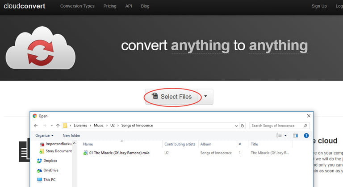Select Story Document in navigation pane
The width and height of the screenshot is (343, 187).
point(55,151)
